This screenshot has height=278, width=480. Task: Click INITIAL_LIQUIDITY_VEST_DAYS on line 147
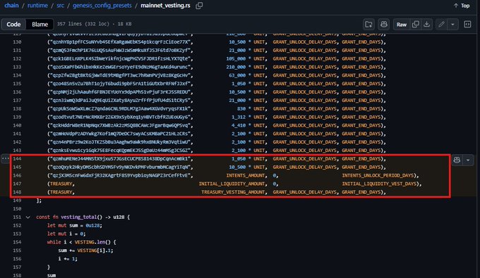379,184
